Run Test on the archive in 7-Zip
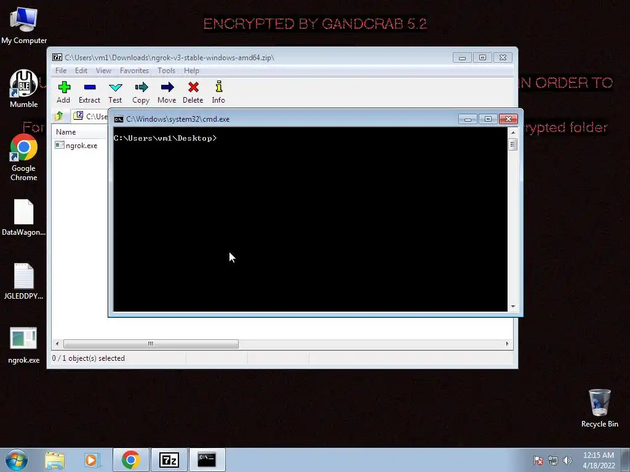This screenshot has height=472, width=630. pyautogui.click(x=115, y=92)
